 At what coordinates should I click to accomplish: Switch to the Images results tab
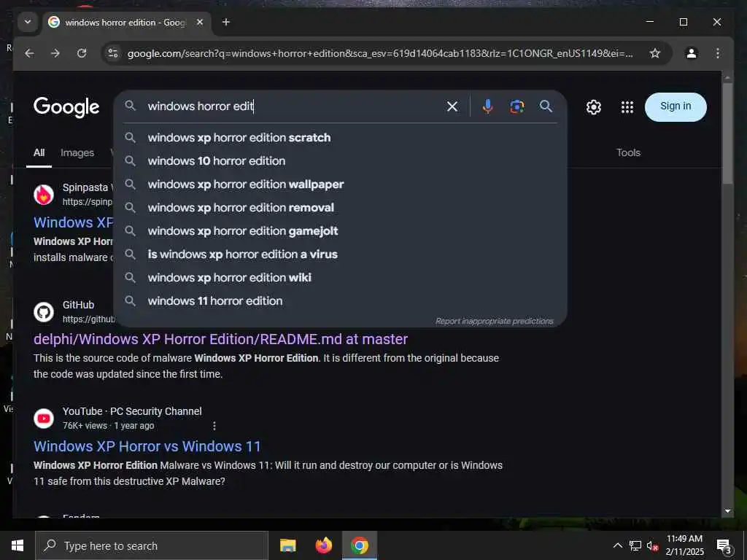pos(77,153)
